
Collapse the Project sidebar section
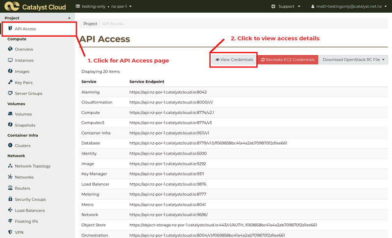click(38, 18)
